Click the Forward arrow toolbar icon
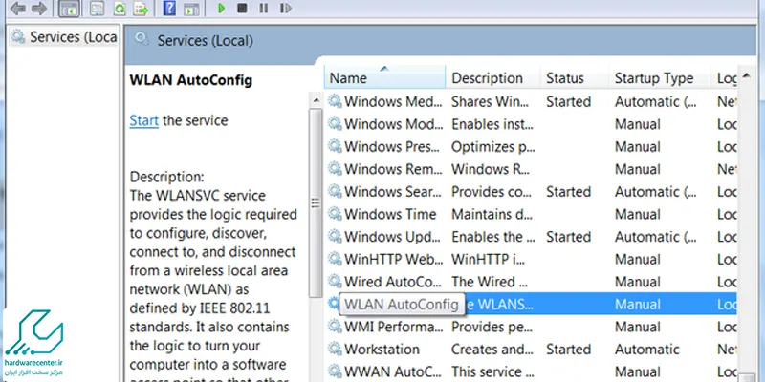 click(x=39, y=9)
